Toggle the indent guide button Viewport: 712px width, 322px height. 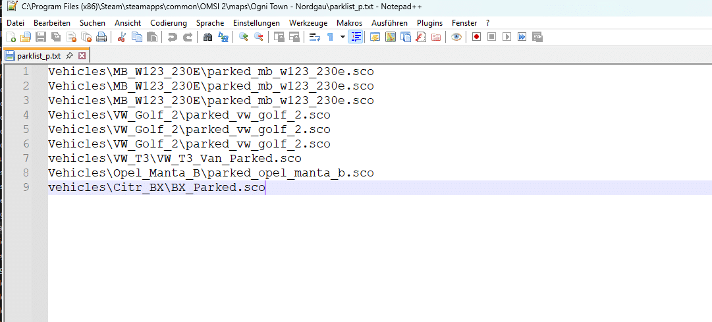click(356, 38)
